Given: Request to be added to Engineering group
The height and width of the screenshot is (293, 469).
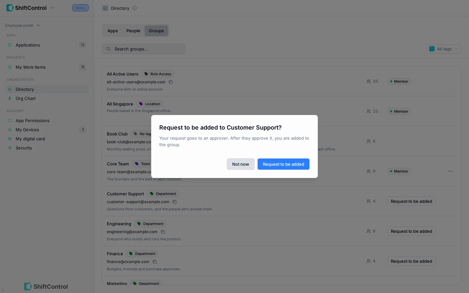Looking at the screenshot, I should coord(411,231).
